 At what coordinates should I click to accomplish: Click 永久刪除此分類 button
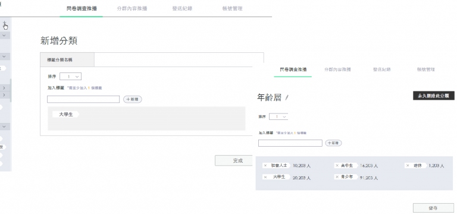pyautogui.click(x=434, y=96)
